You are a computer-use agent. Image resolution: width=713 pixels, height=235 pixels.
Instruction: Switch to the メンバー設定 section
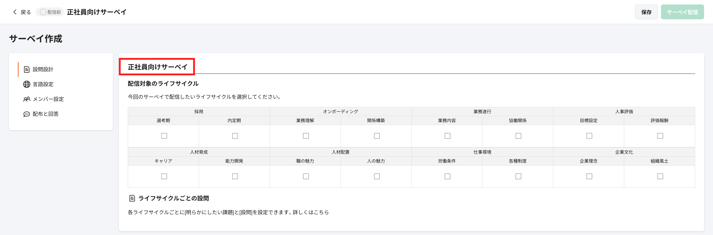click(48, 99)
